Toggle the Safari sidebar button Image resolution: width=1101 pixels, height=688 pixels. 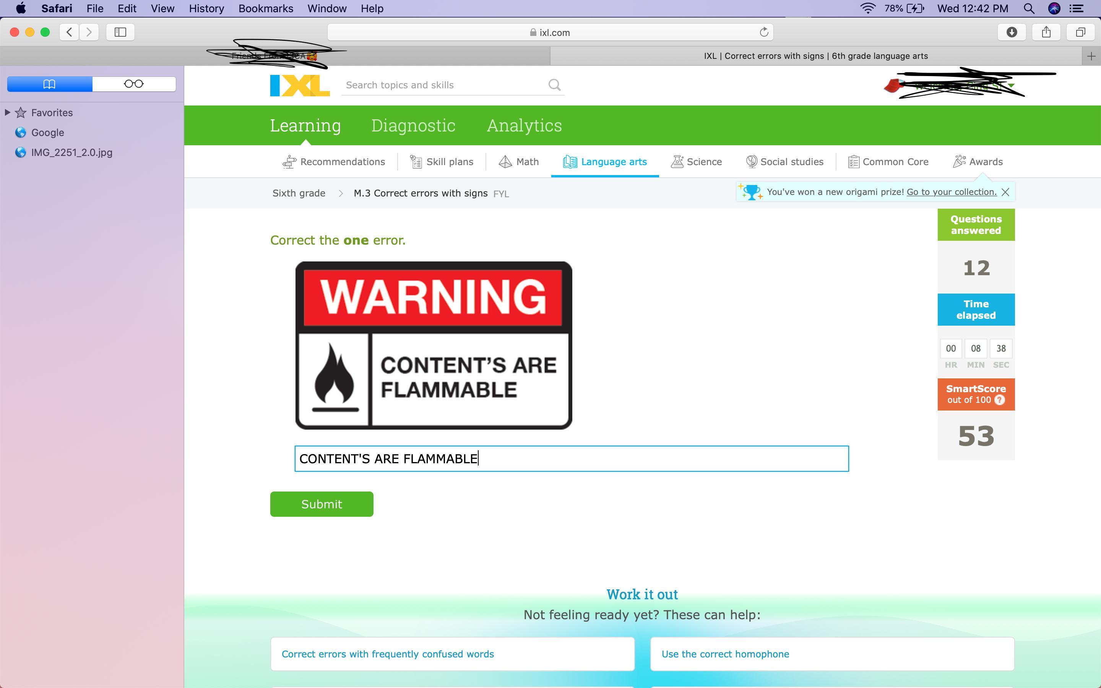[120, 32]
